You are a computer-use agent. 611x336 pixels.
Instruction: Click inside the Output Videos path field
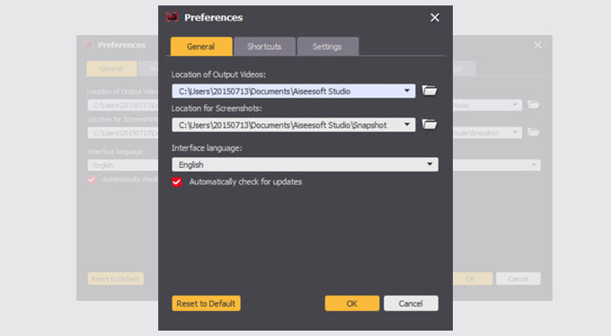click(288, 91)
